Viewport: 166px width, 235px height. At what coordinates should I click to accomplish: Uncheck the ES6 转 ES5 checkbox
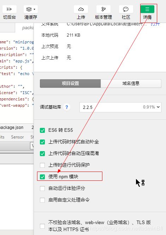pos(42,130)
